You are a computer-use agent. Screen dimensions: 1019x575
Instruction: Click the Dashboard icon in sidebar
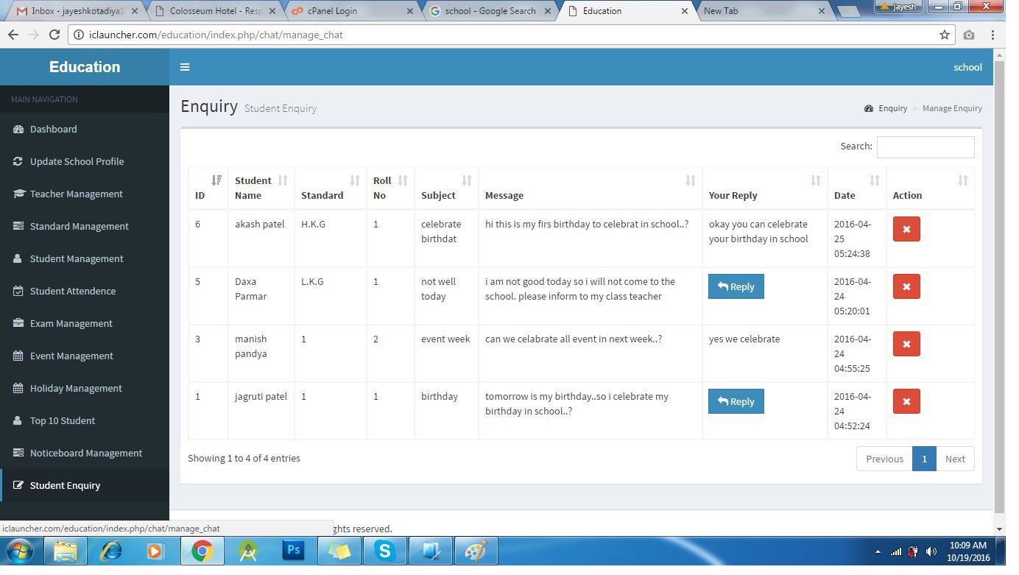click(18, 129)
